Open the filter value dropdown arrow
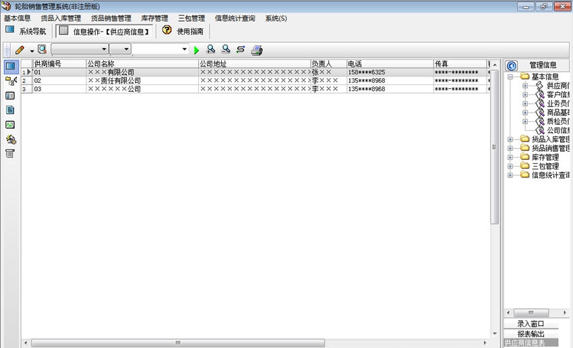The width and height of the screenshot is (573, 348). coord(184,49)
